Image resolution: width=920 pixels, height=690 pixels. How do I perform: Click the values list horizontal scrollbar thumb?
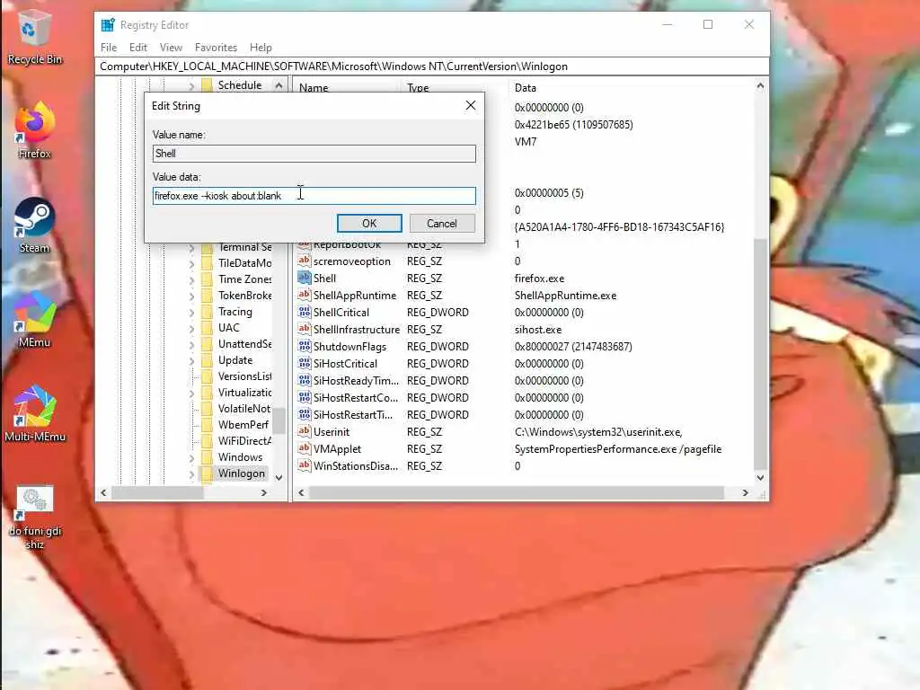pos(517,493)
